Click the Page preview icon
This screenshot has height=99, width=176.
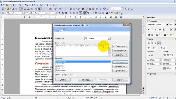pyautogui.click(x=32, y=9)
